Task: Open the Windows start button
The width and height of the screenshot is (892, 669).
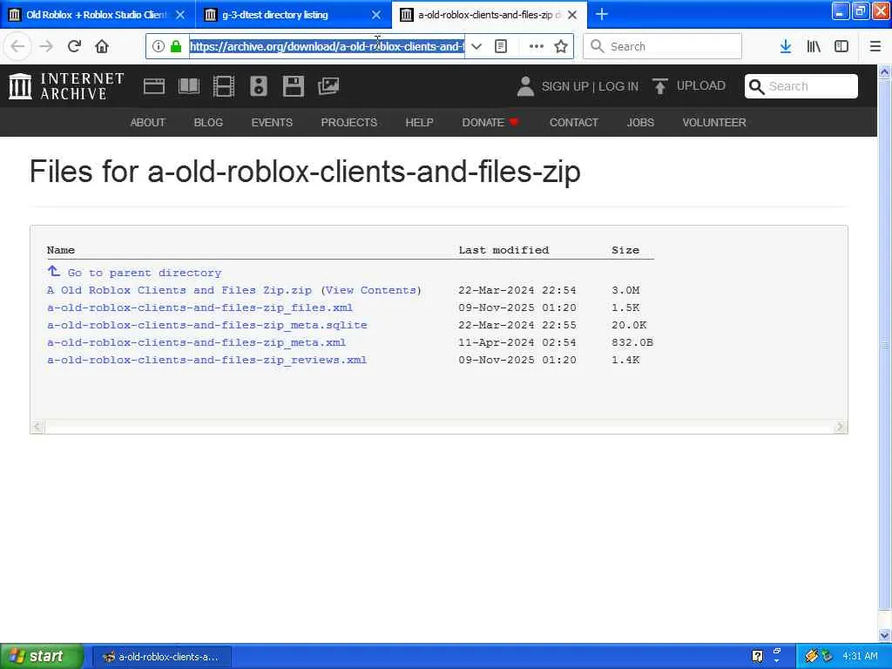Action: (42, 656)
